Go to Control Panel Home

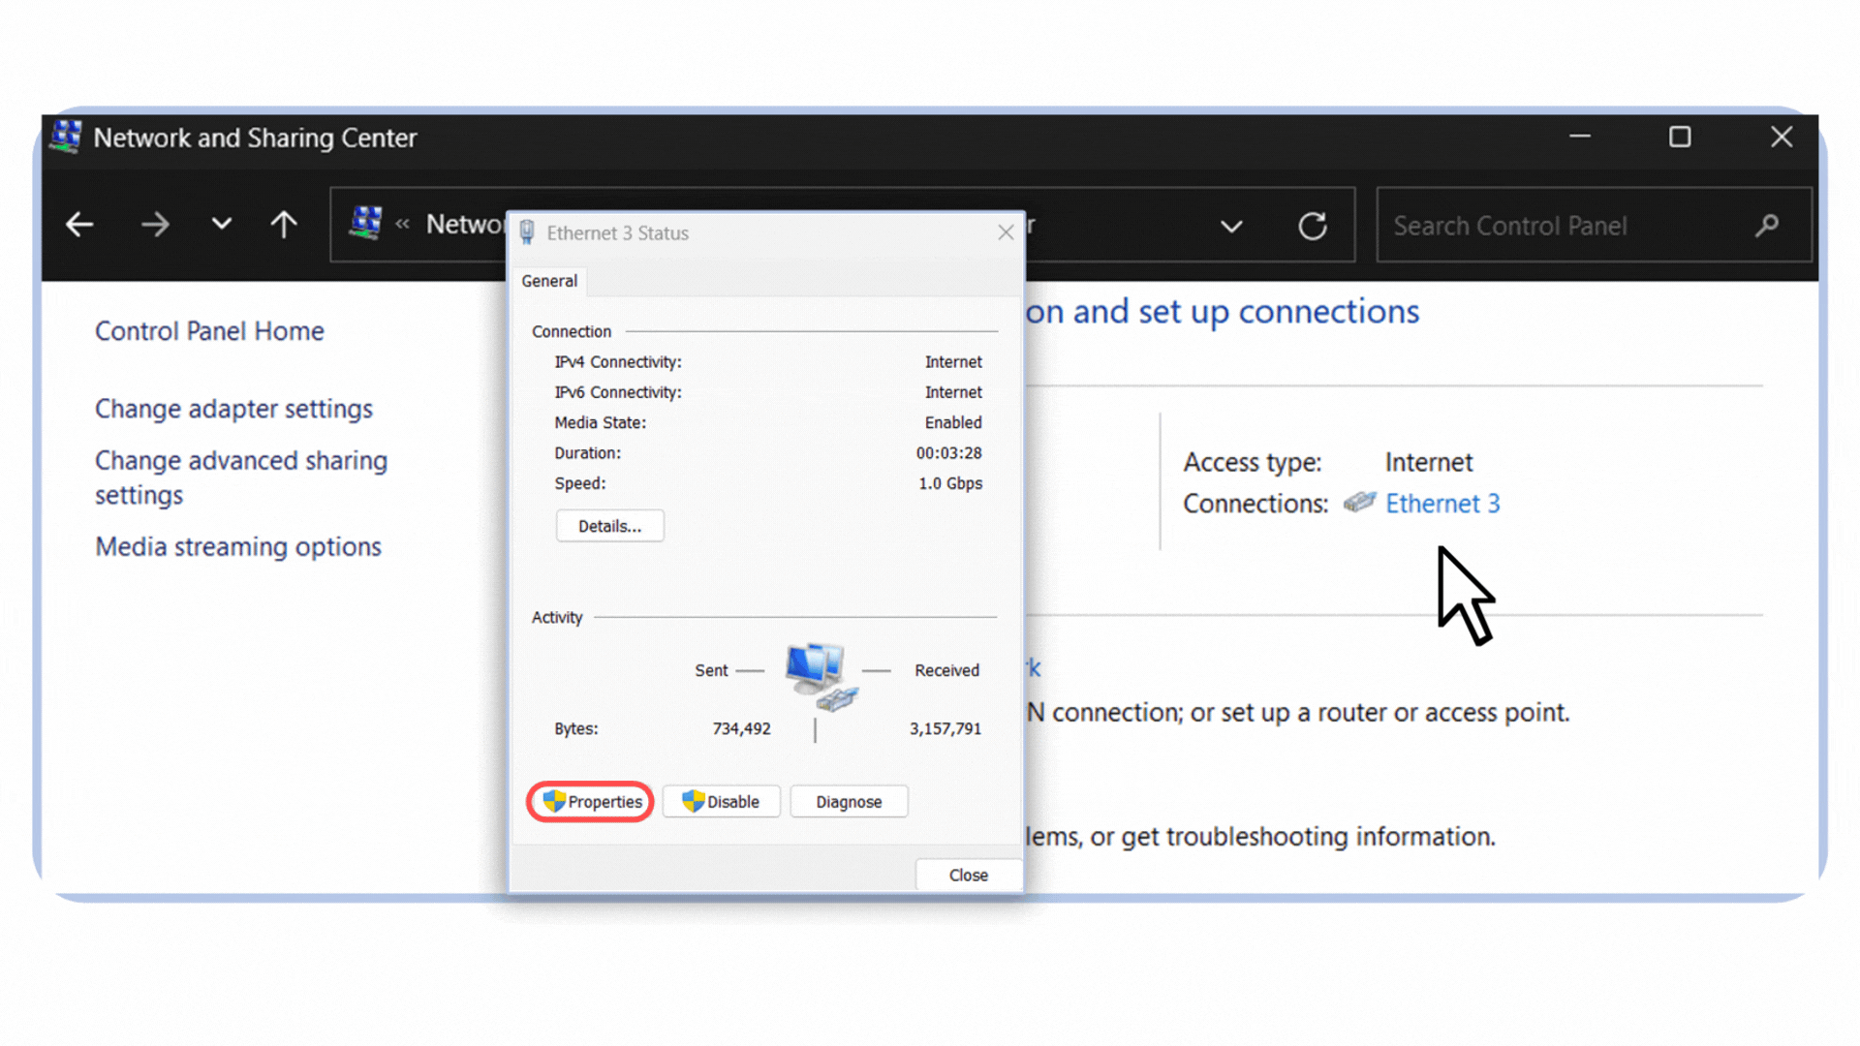(x=209, y=331)
